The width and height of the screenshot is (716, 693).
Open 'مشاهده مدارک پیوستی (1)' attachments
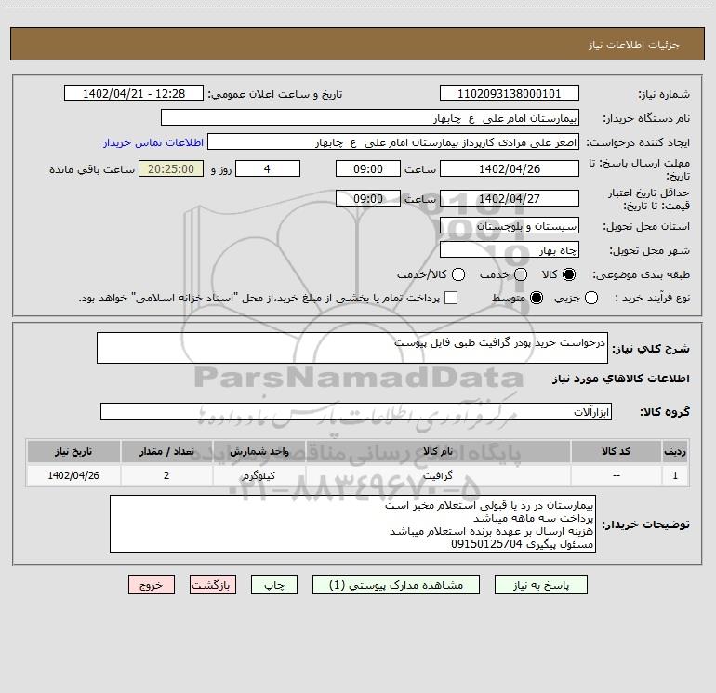(395, 585)
